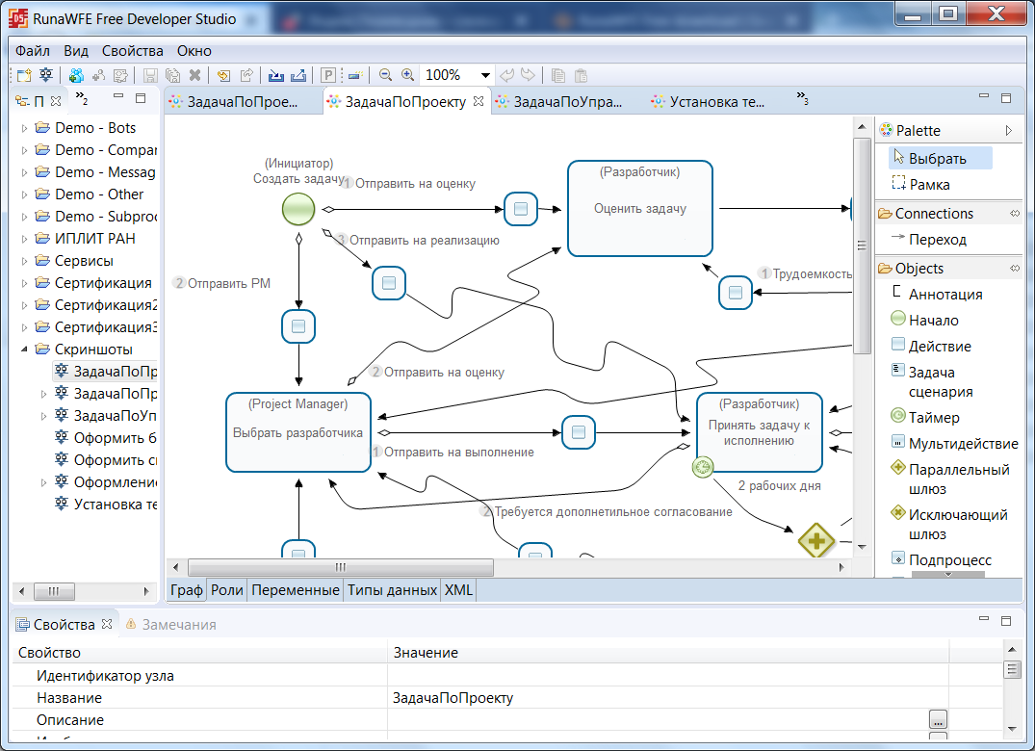Click the new project toolbar icon
The height and width of the screenshot is (751, 1035).
click(24, 75)
